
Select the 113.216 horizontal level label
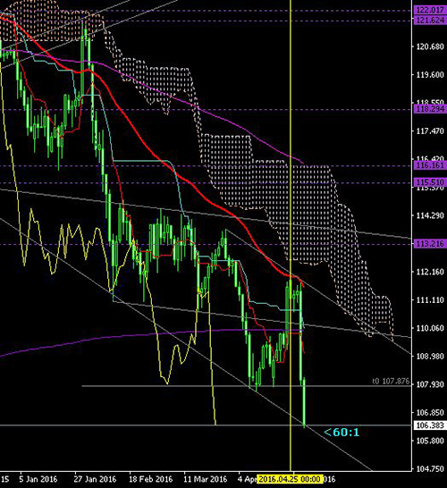click(430, 244)
